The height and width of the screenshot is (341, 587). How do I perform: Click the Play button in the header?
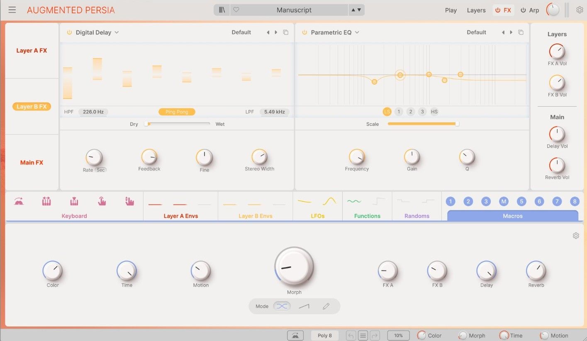click(451, 10)
